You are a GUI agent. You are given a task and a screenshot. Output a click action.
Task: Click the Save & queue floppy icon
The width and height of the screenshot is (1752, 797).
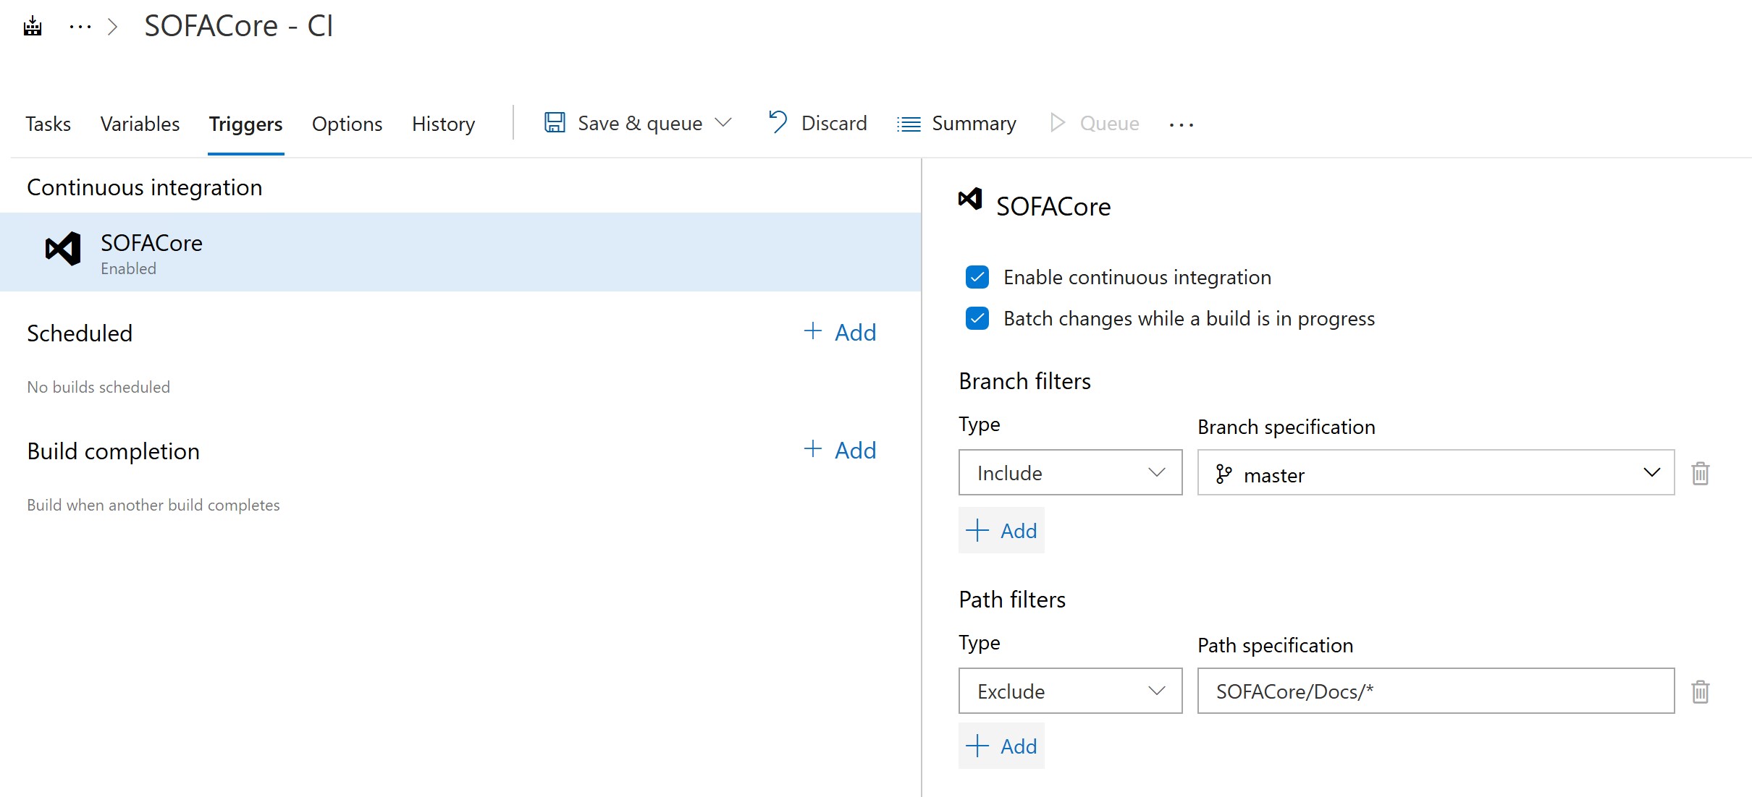(555, 123)
